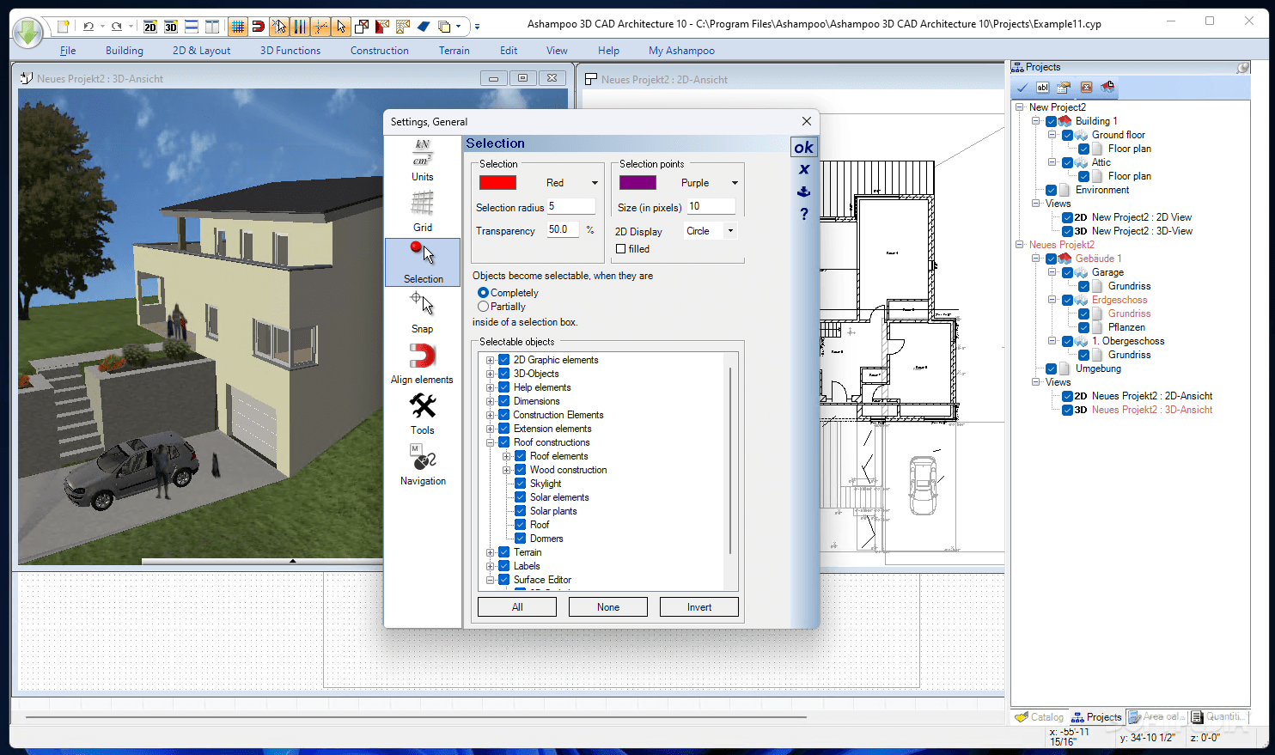Click the redo toolbar icon
This screenshot has height=755, width=1275.
[116, 27]
